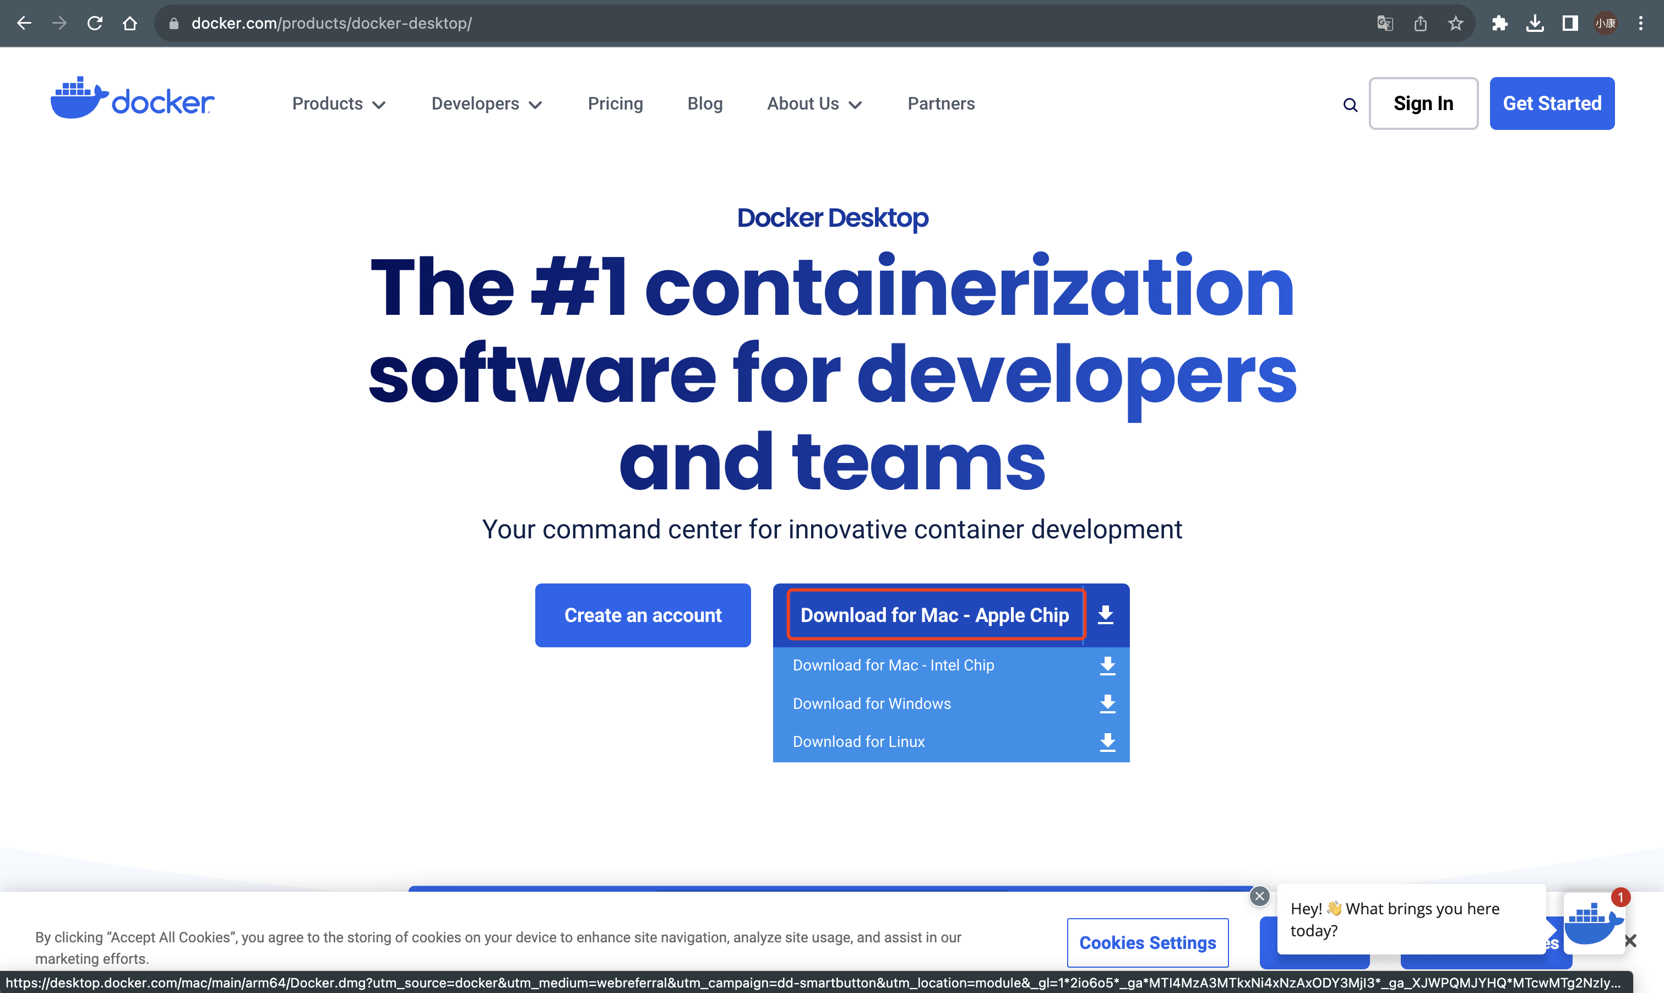Click the Create an account button
This screenshot has height=993, width=1664.
(x=642, y=615)
